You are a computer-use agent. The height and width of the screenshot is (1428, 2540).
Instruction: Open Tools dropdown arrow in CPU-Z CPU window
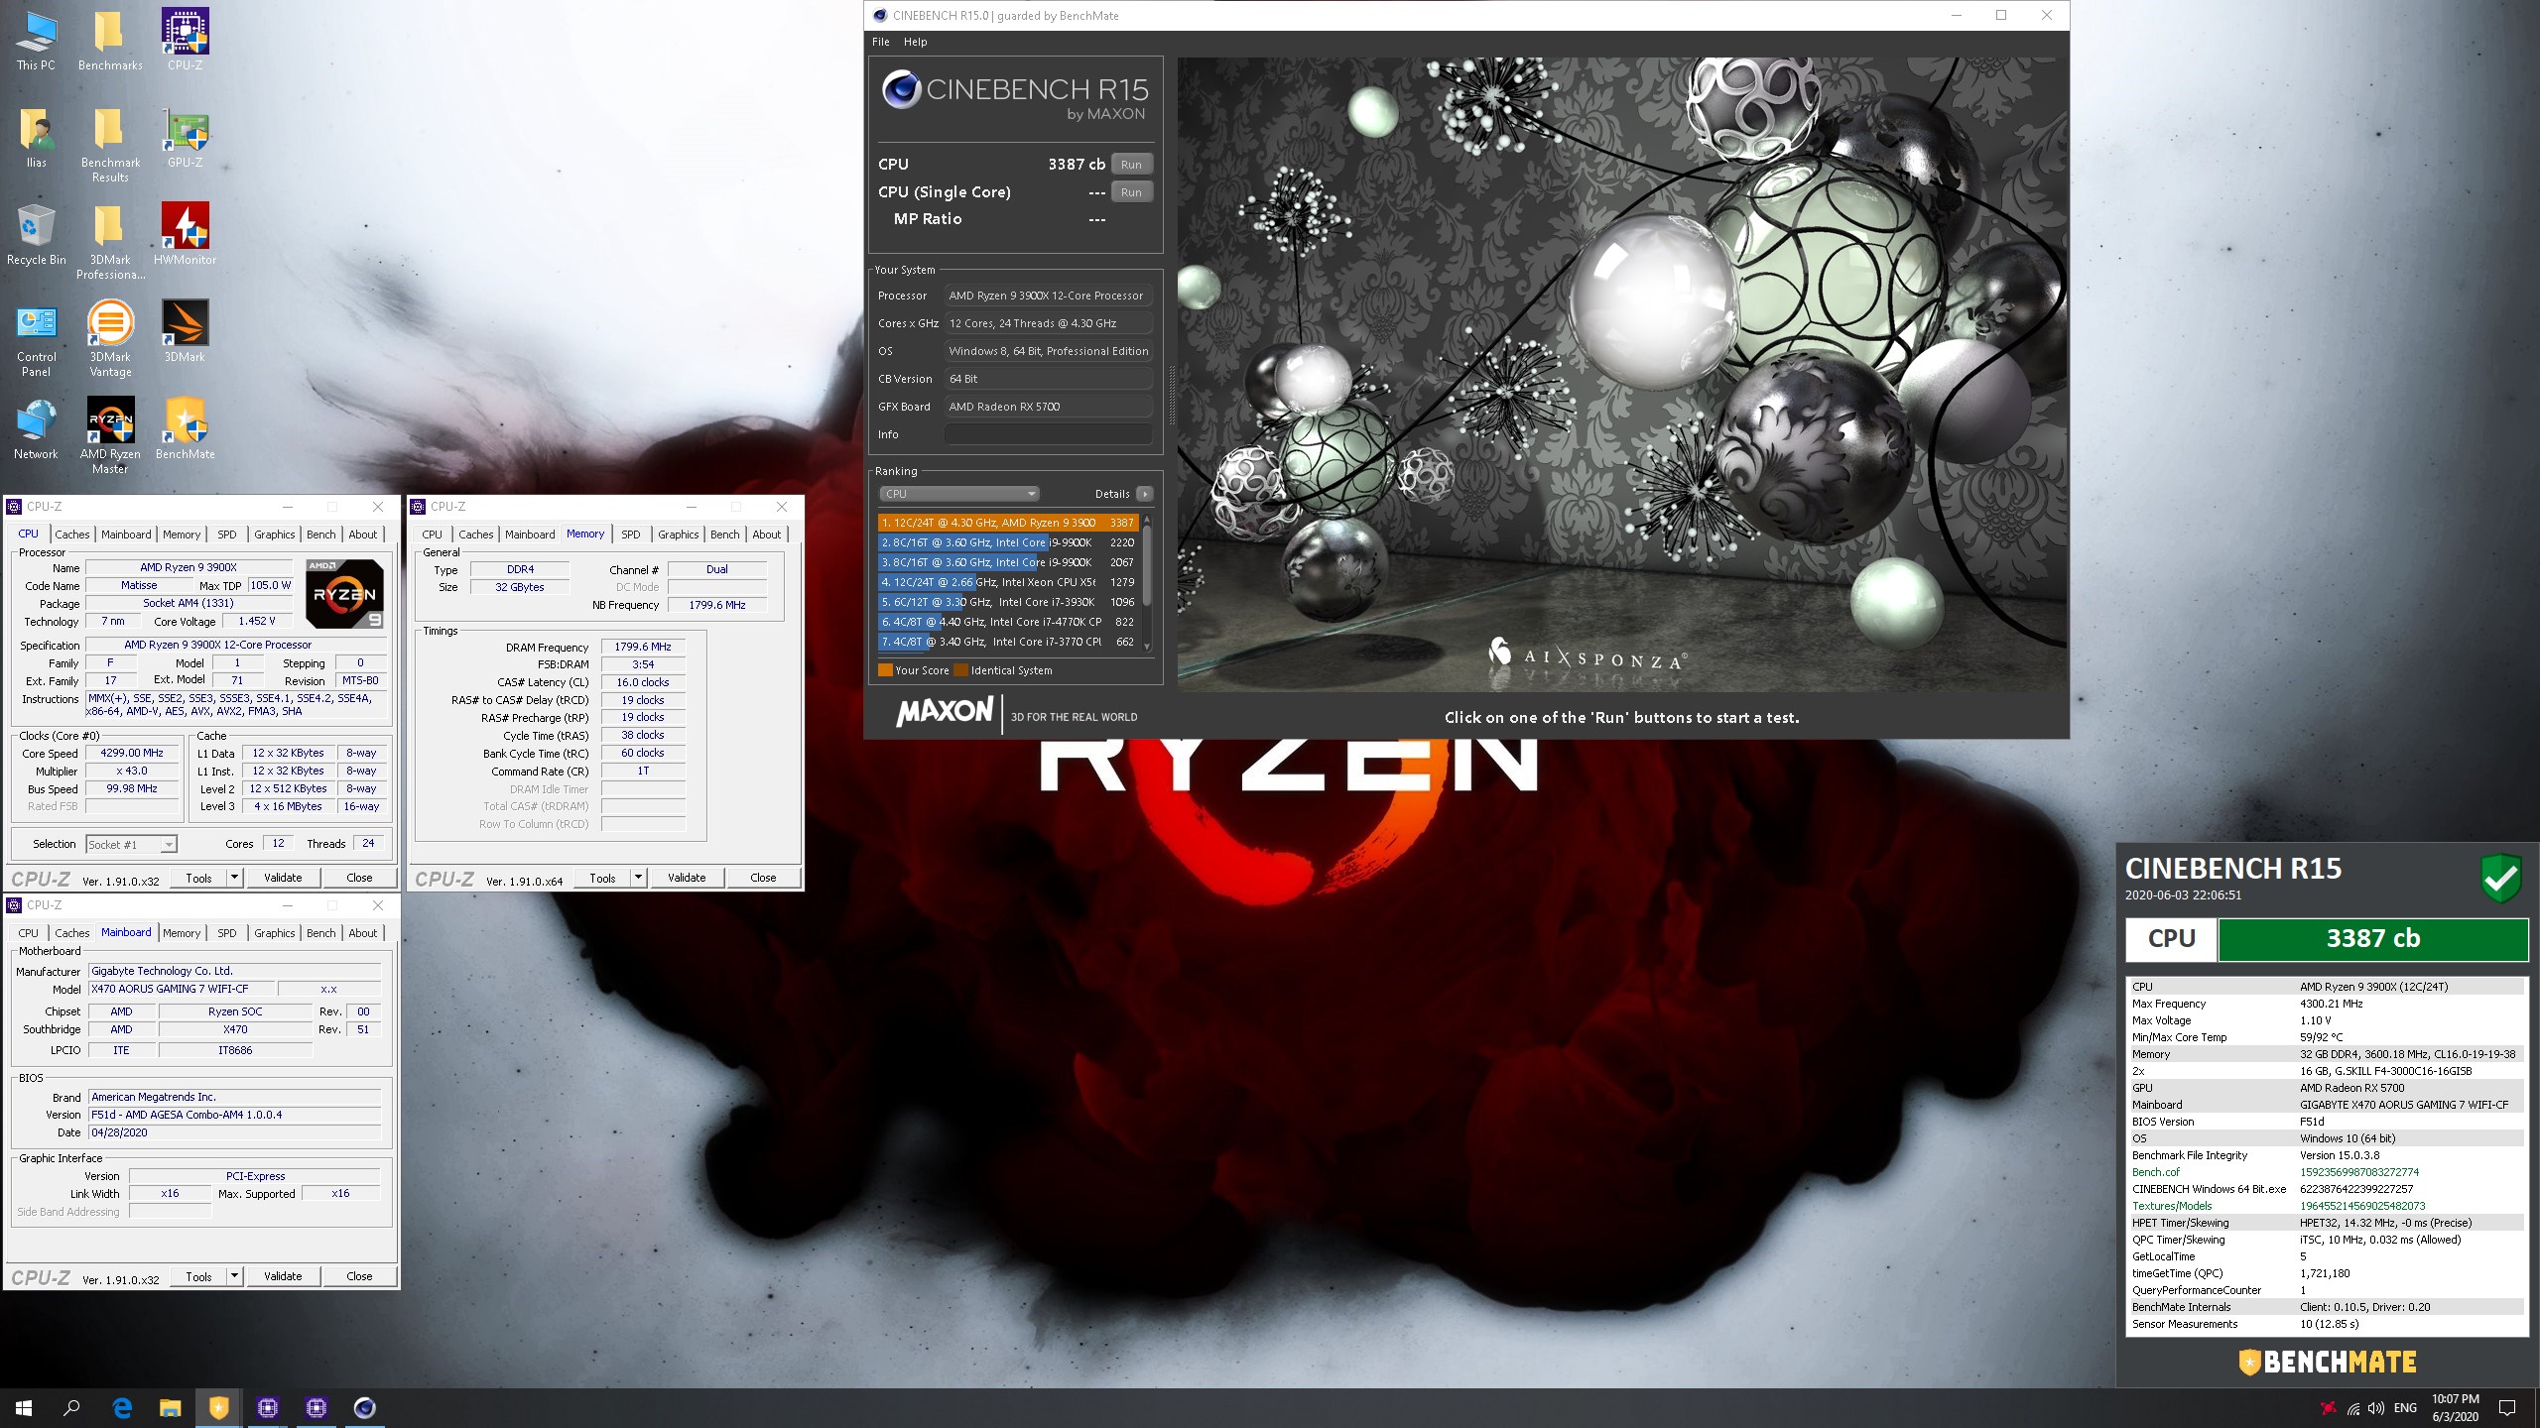pyautogui.click(x=234, y=878)
